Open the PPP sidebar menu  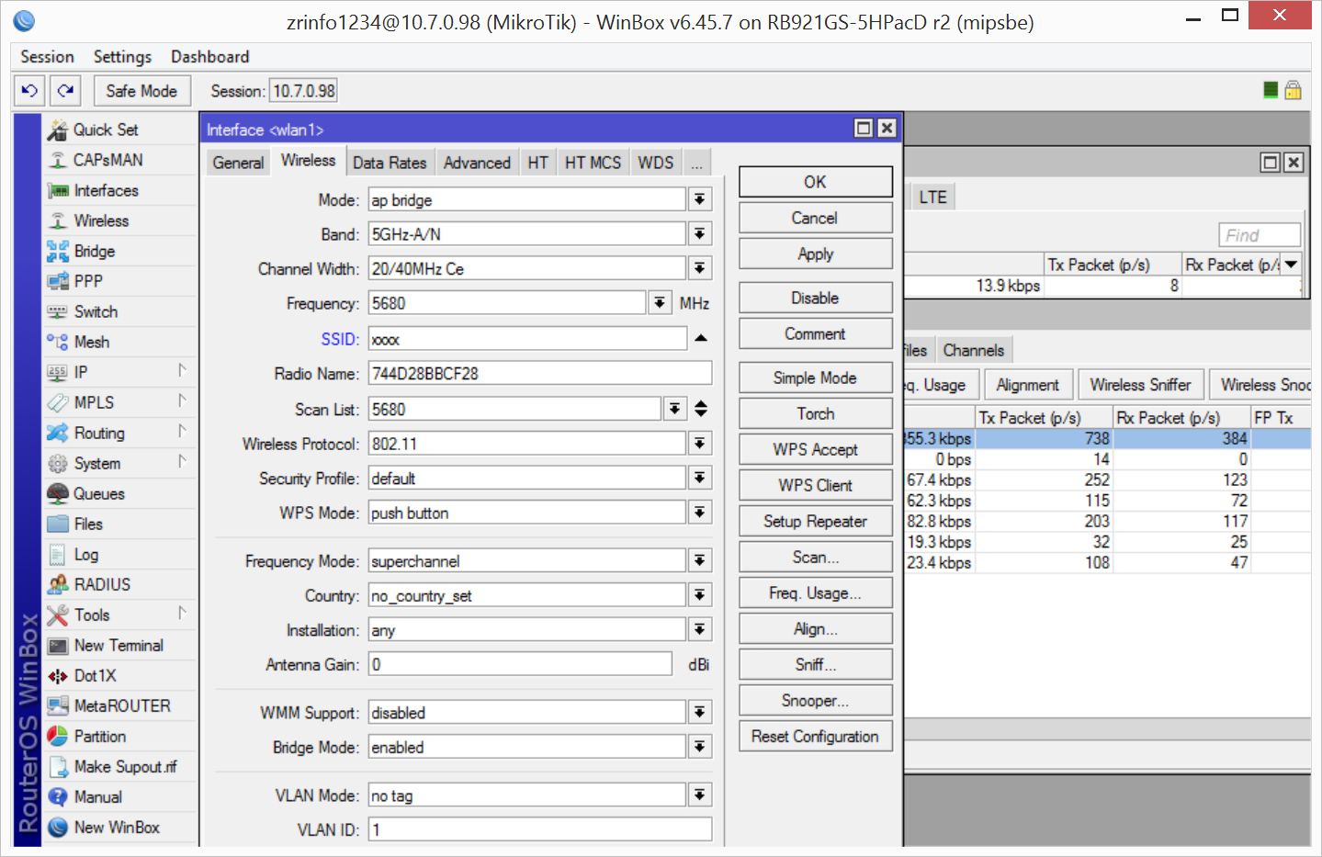click(x=120, y=281)
